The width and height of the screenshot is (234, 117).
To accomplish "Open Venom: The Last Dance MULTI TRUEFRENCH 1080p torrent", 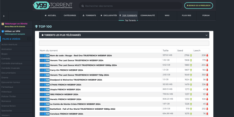I will [x=83, y=65].
